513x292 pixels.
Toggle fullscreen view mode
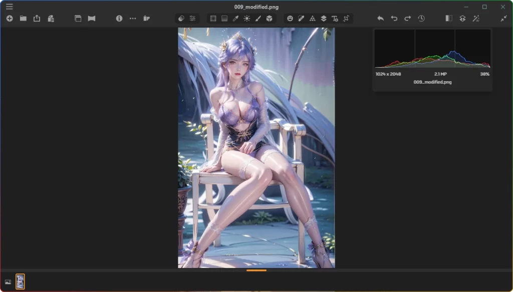coord(504,18)
